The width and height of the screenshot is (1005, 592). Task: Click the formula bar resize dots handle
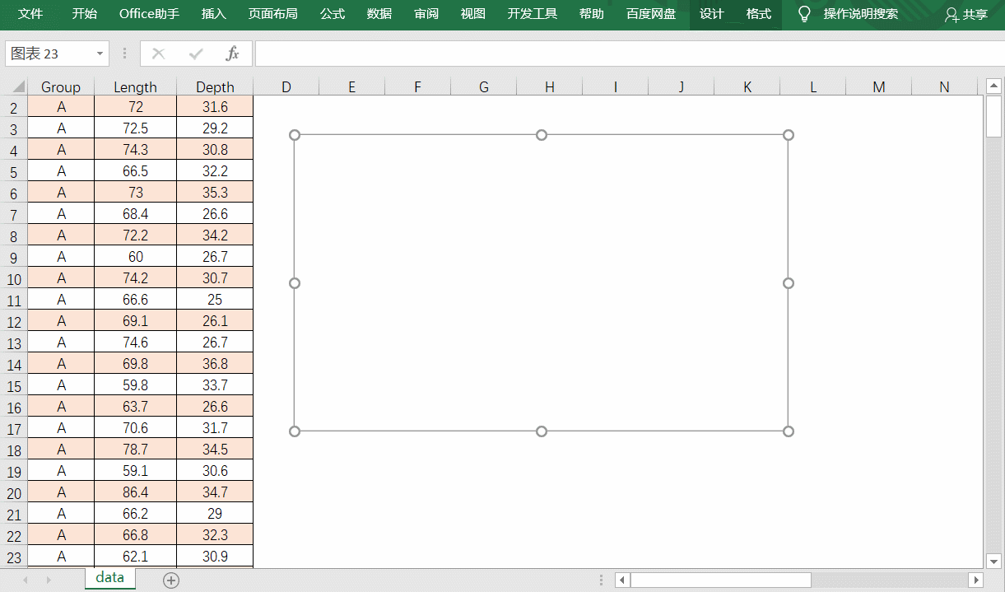(125, 54)
